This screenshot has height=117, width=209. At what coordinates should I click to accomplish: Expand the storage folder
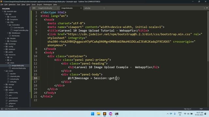(x=4, y=84)
